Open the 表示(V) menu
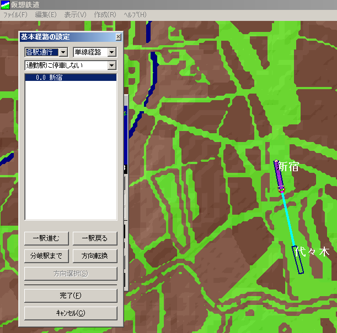Viewport: 337px width, 333px height. pos(75,14)
